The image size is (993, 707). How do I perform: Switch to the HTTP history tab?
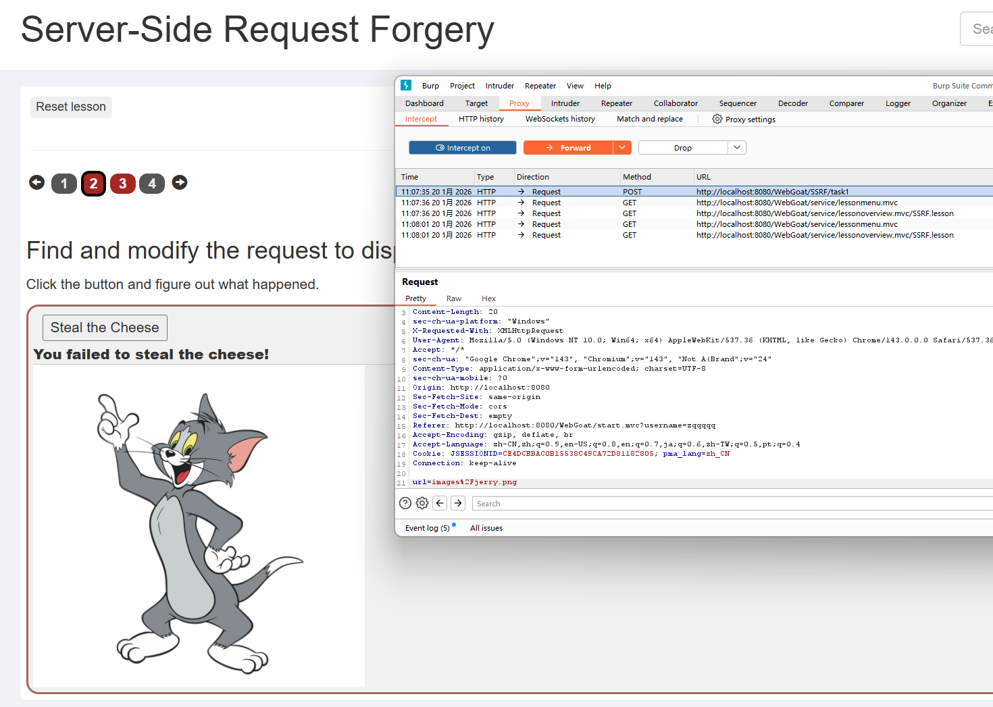pyautogui.click(x=481, y=119)
